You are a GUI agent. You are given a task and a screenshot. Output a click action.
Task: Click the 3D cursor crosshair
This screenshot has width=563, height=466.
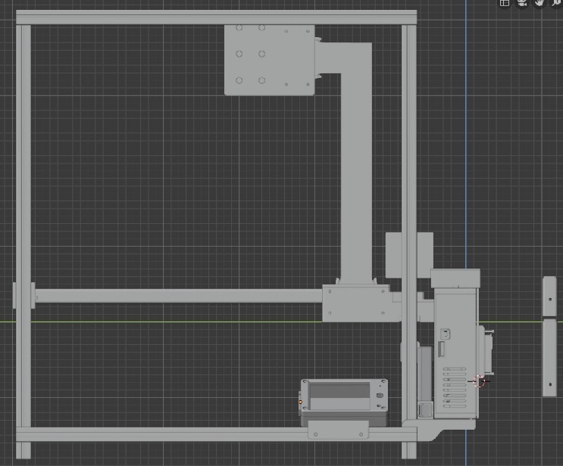[x=479, y=381]
